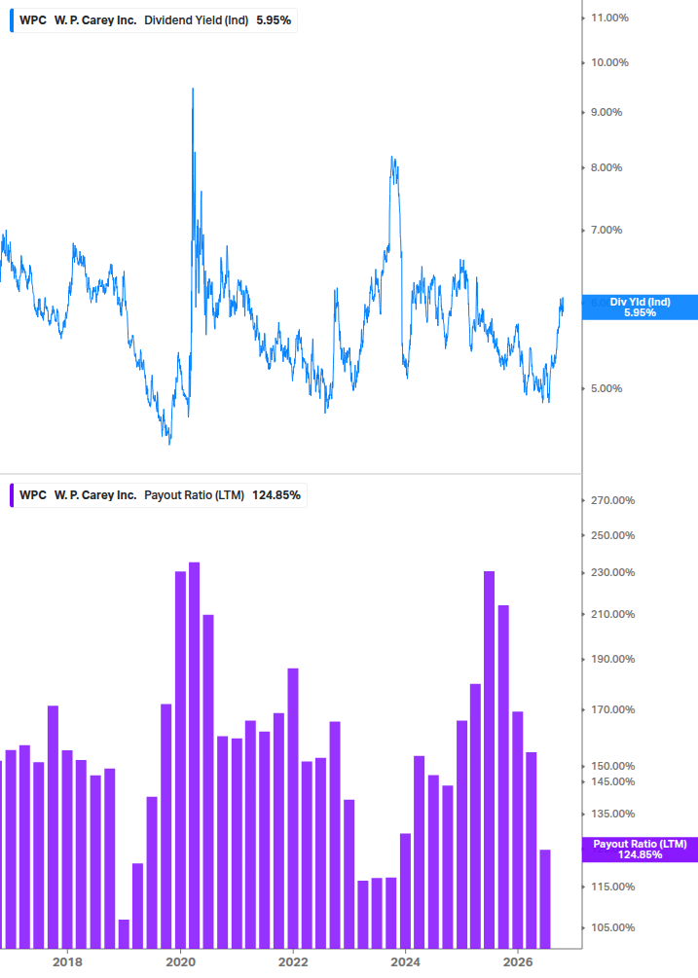Click the 10.00% yield axis label
The height and width of the screenshot is (978, 698).
[x=609, y=62]
